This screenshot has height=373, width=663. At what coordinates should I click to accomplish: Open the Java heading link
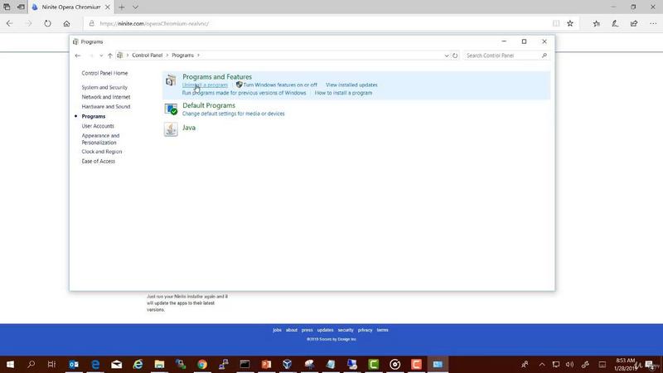click(189, 128)
